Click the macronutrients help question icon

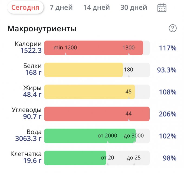pyautogui.click(x=172, y=28)
